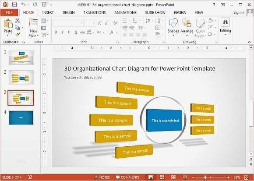This screenshot has height=181, width=254.
Task: Click Fit slide to window icon
Action: coord(246,177)
